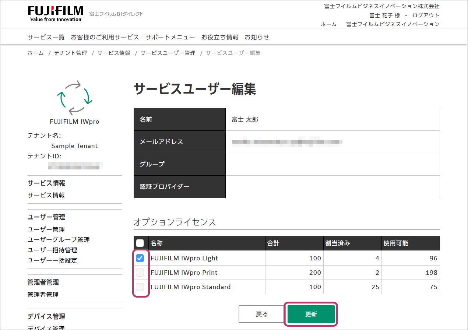Check the FUJIFILM IWpro Print checkbox
Image resolution: width=468 pixels, height=330 pixels.
coord(140,273)
